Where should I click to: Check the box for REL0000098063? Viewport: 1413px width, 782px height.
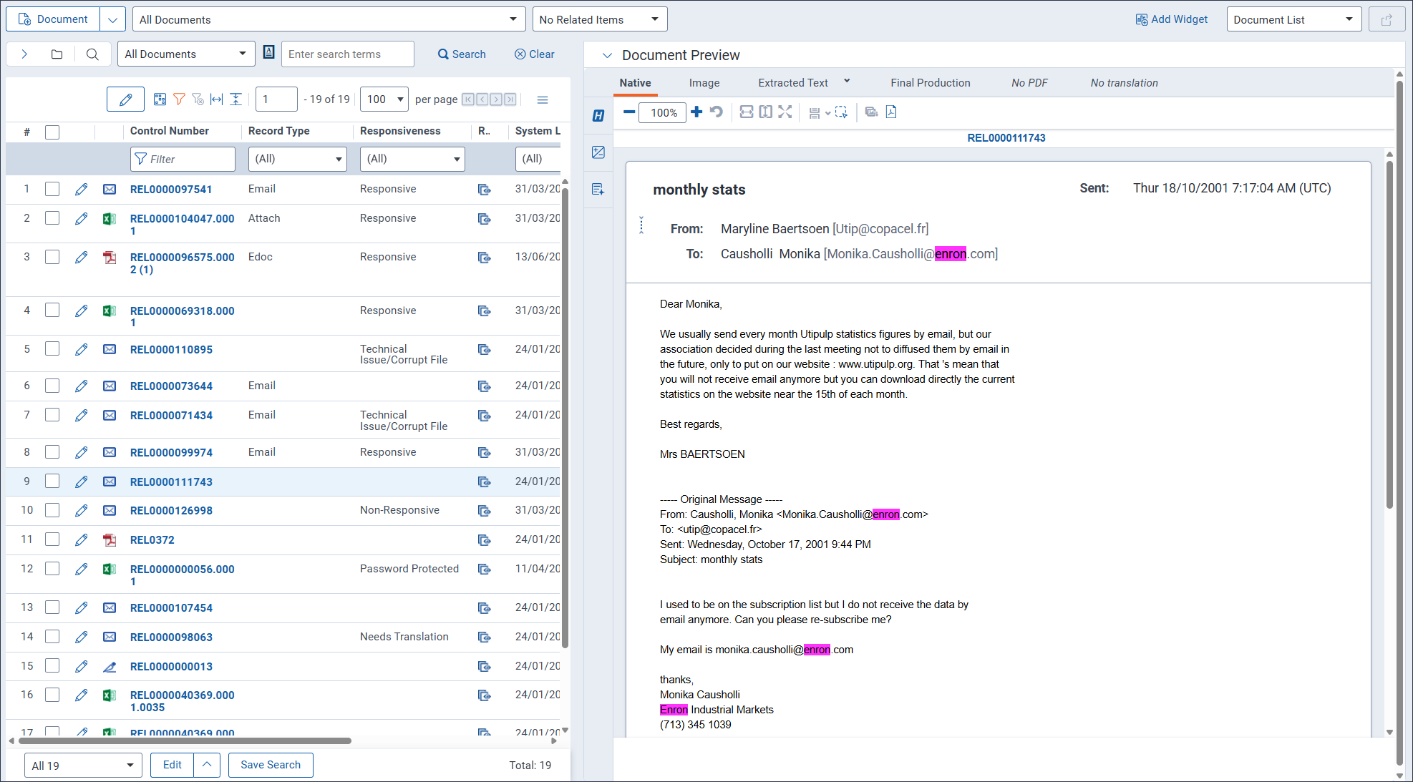52,636
